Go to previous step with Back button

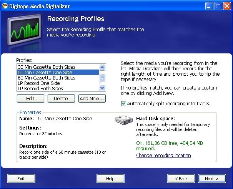coord(181,179)
